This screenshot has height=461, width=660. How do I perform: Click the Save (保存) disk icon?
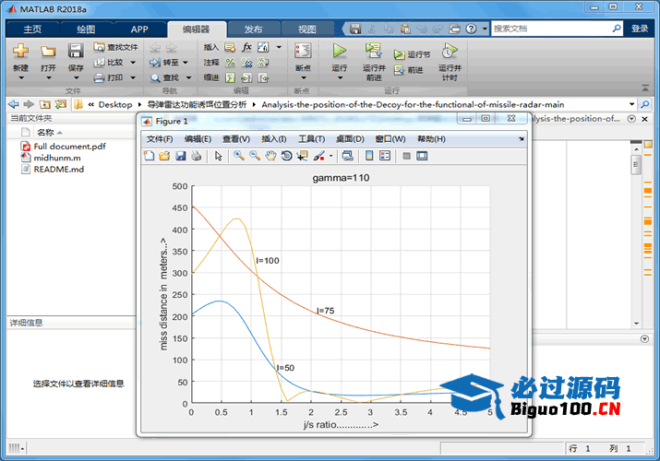pos(76,51)
